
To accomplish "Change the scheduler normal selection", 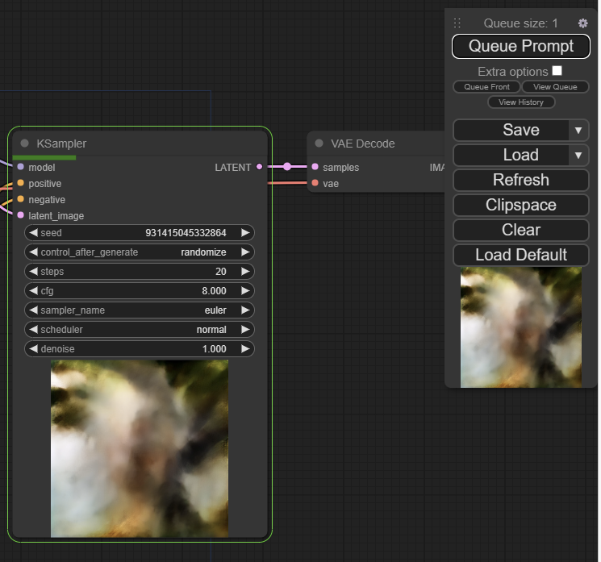I will (x=140, y=330).
